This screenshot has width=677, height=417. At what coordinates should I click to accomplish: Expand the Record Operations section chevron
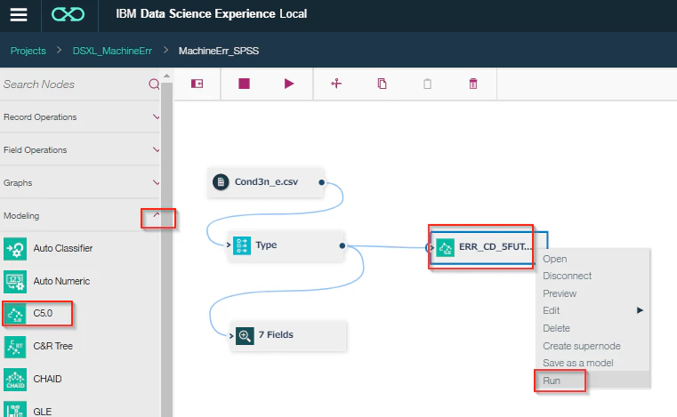(156, 117)
